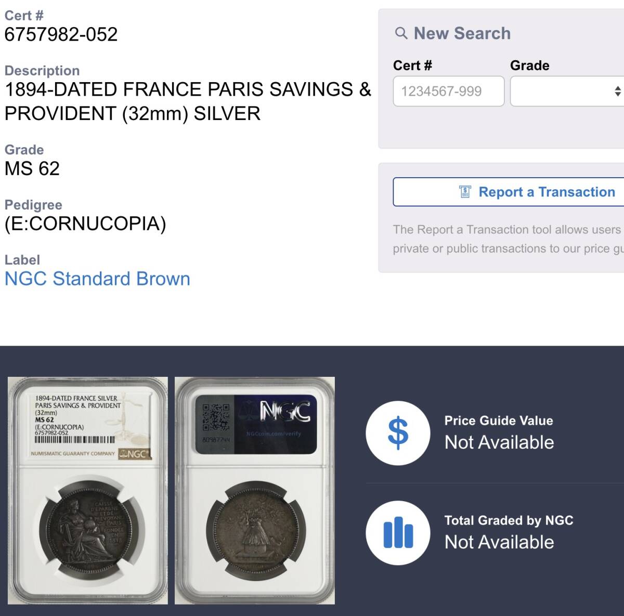Click the Total Graded by NGC text
The width and height of the screenshot is (624, 616).
point(509,520)
